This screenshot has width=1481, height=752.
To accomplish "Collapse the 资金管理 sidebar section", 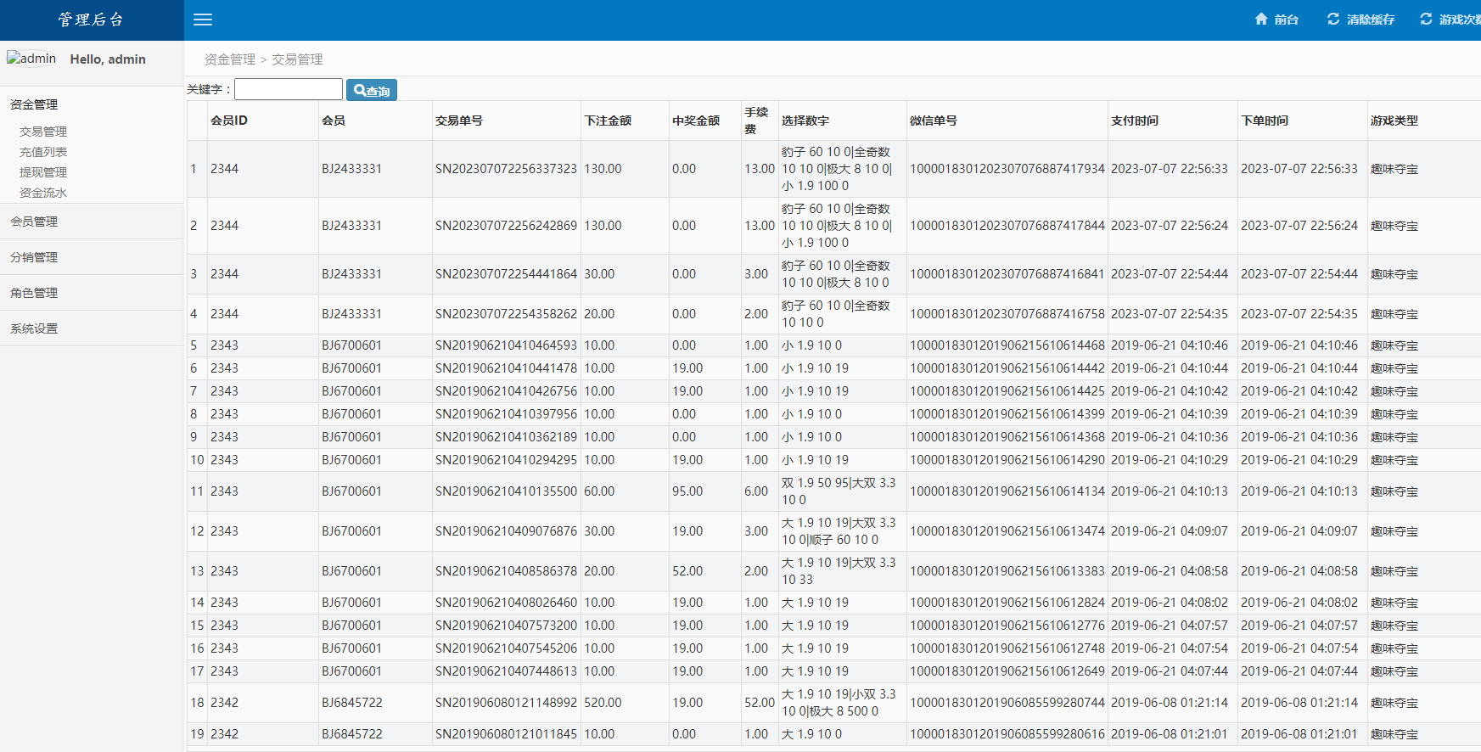I will pyautogui.click(x=34, y=104).
